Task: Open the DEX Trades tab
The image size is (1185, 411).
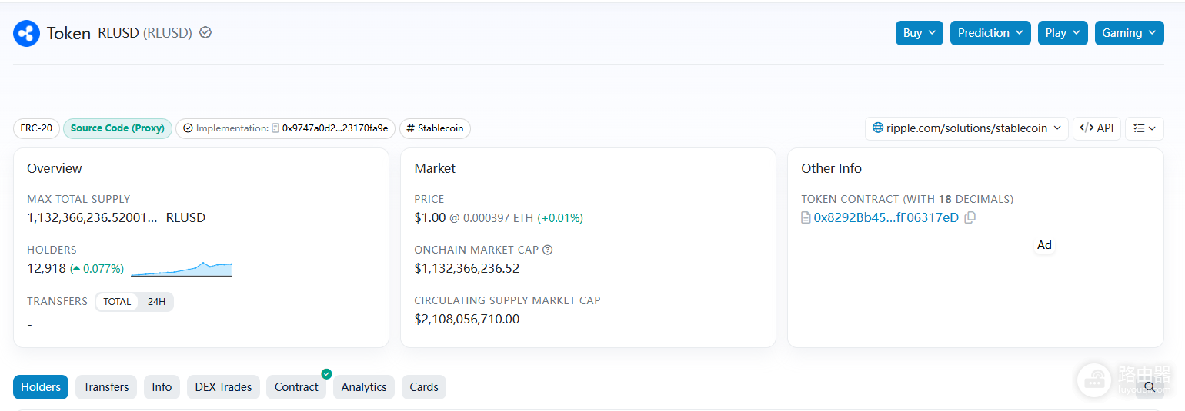Action: coord(224,387)
